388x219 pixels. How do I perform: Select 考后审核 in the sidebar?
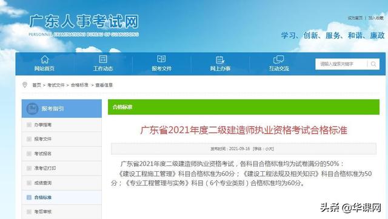43,212
